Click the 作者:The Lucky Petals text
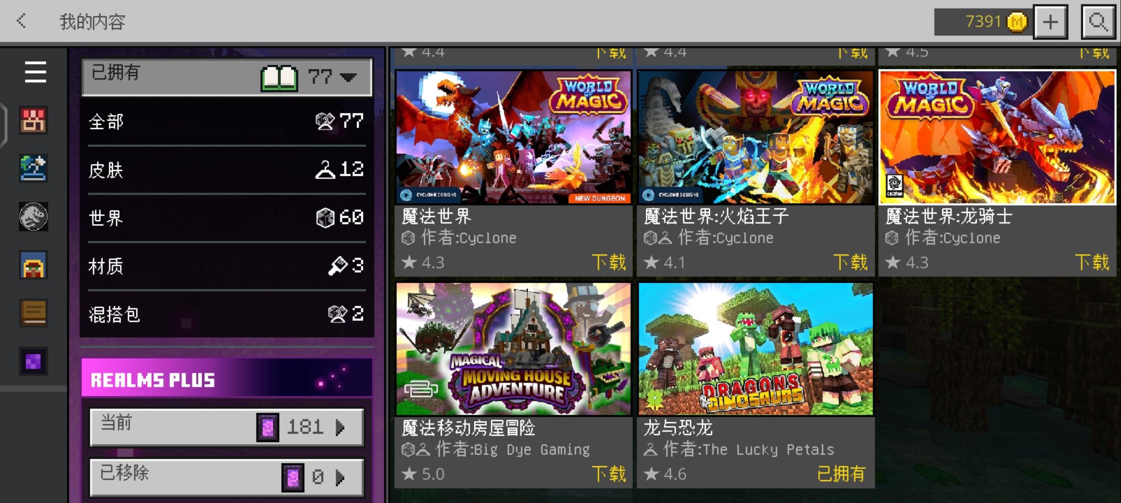 click(x=749, y=449)
